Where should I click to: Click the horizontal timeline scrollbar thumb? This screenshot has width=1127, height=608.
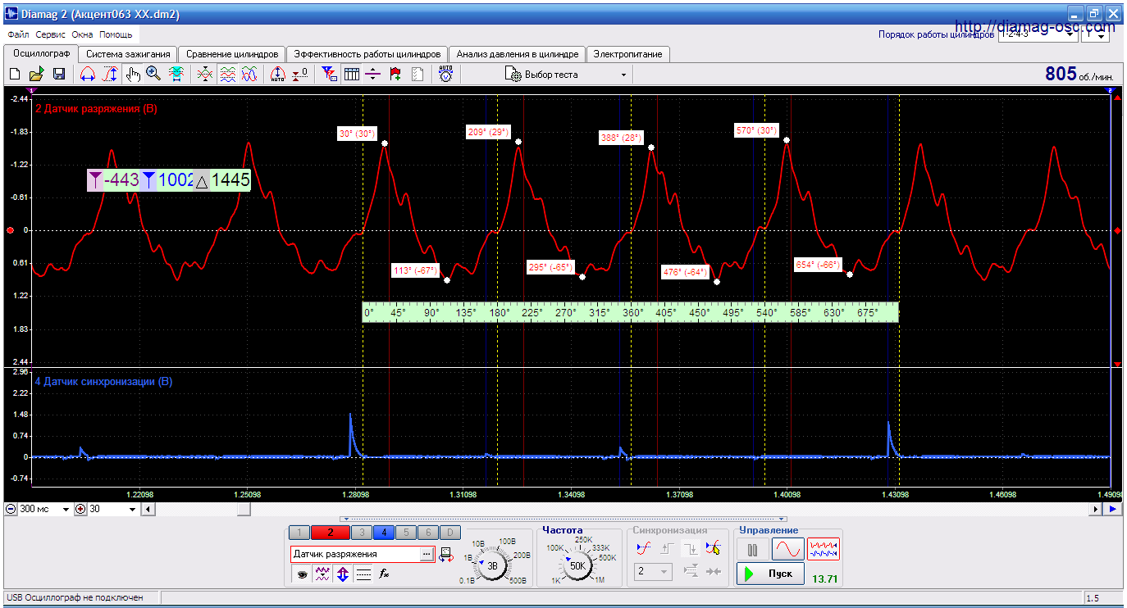pyautogui.click(x=244, y=510)
